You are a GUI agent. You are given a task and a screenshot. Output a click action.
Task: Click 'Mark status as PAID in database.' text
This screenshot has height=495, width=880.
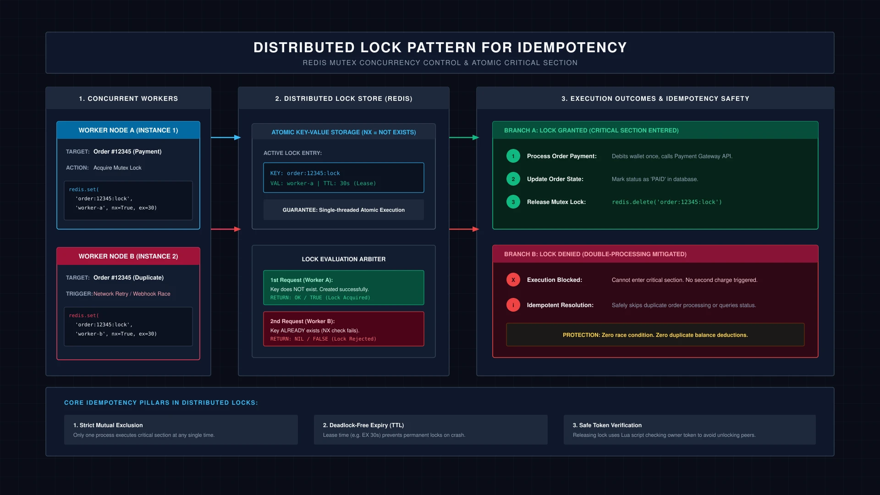(x=655, y=179)
